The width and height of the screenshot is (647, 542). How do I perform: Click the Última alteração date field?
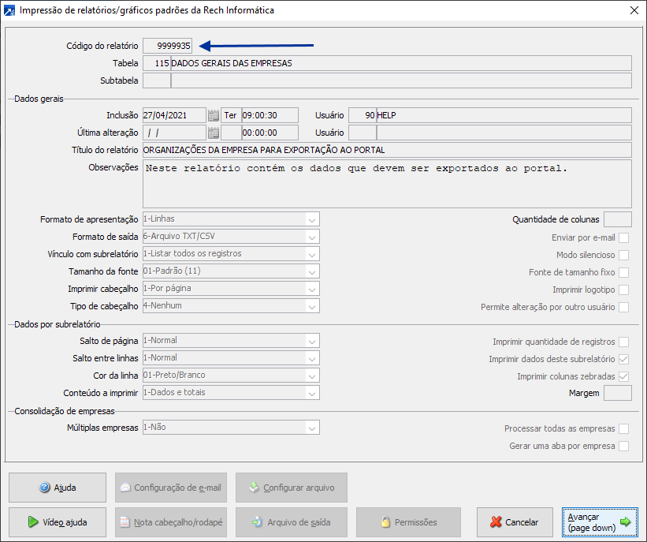click(174, 133)
